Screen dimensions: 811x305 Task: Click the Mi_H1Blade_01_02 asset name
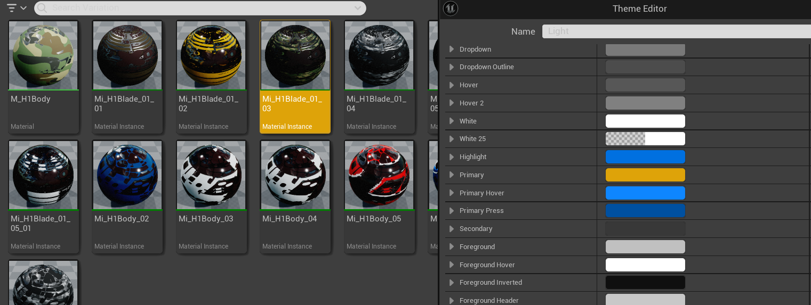pos(208,104)
